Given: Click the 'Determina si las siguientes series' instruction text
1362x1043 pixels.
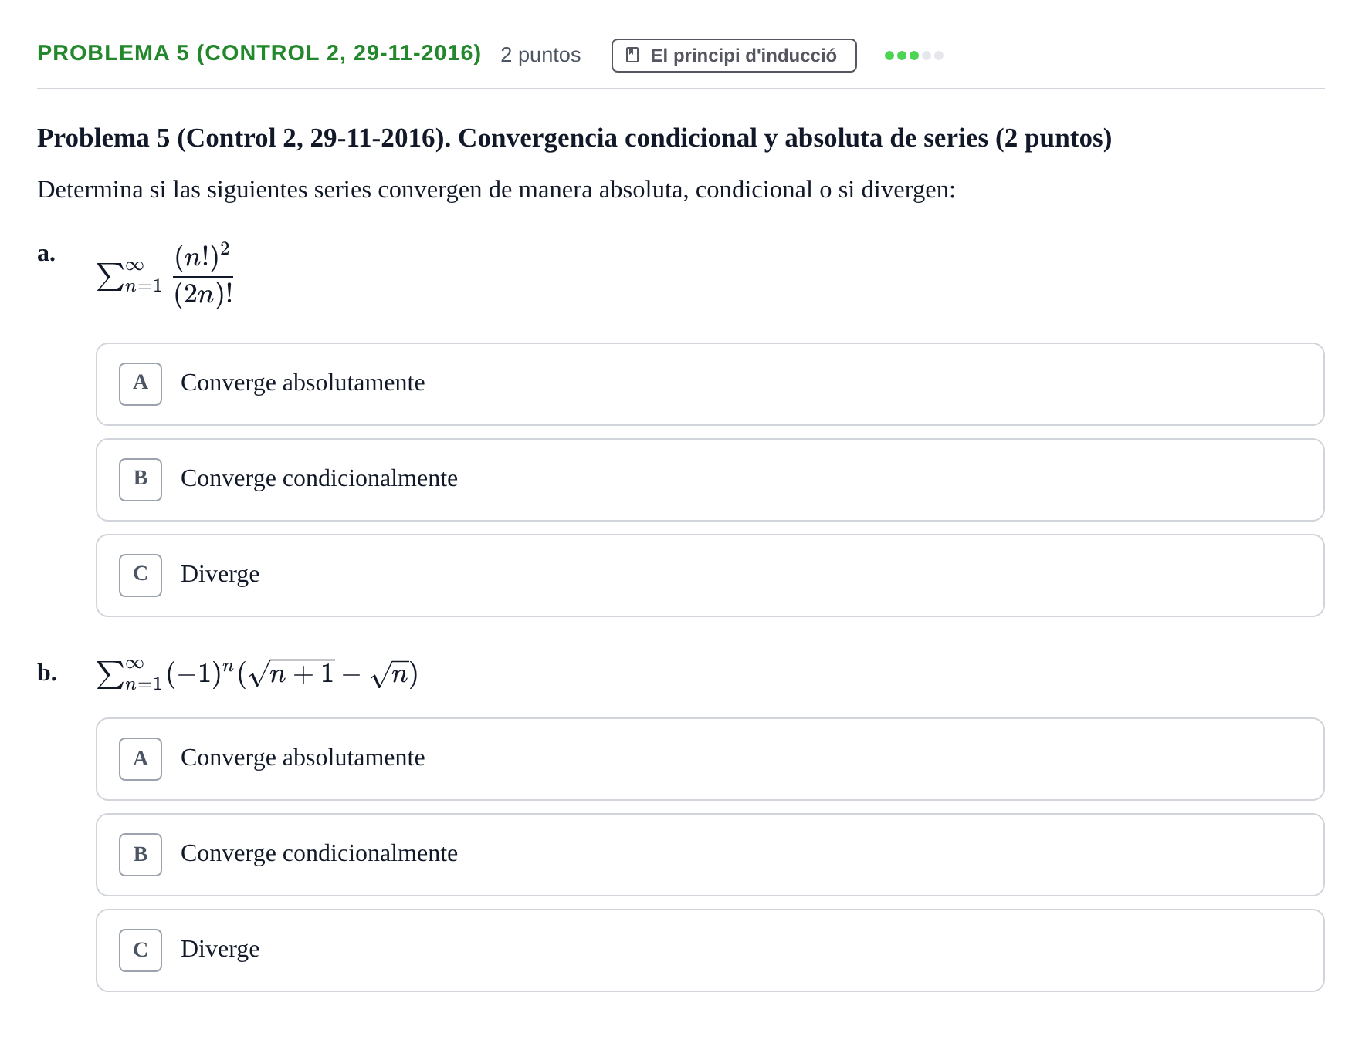Looking at the screenshot, I should (496, 190).
